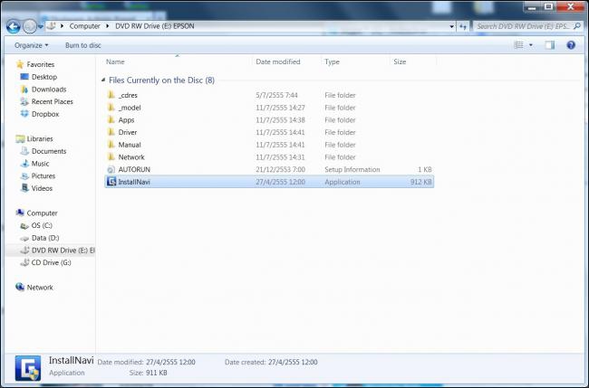Open the Music library
This screenshot has width=589, height=388.
[40, 164]
